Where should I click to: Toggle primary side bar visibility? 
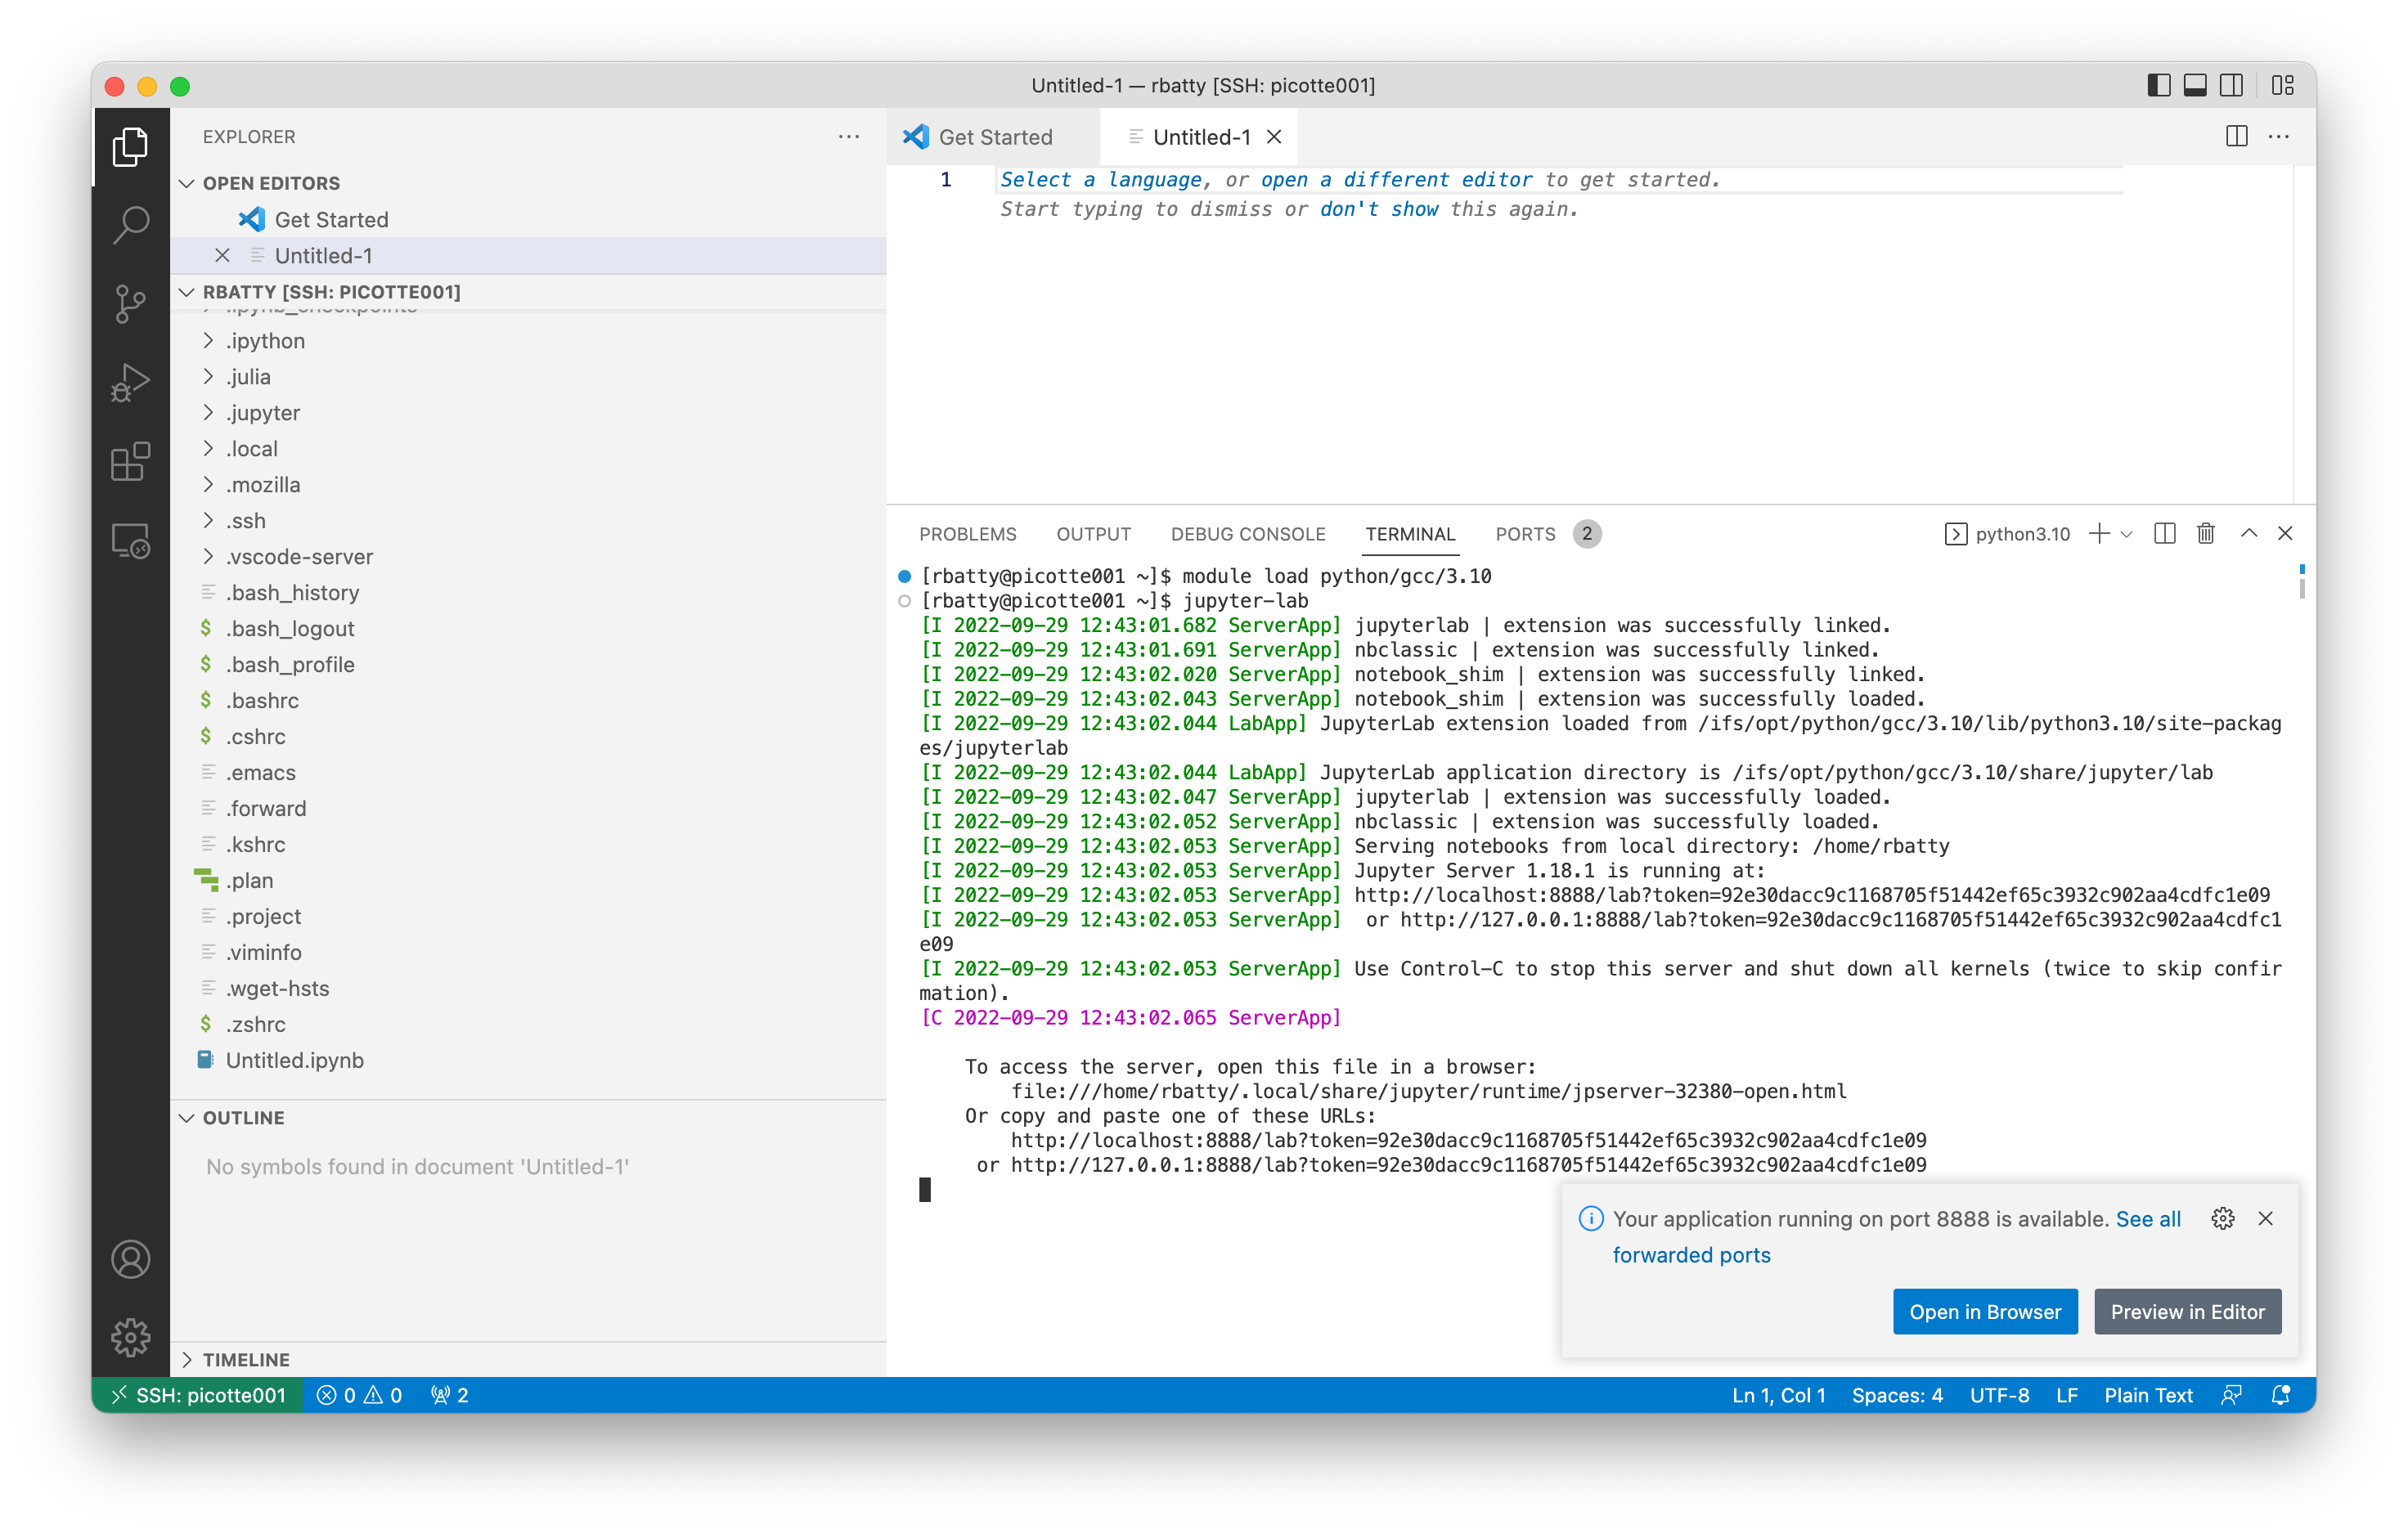[2159, 86]
